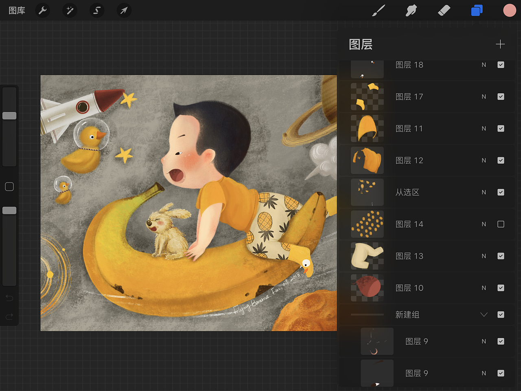Add a new layer with plus
The width and height of the screenshot is (521, 391).
coord(500,44)
